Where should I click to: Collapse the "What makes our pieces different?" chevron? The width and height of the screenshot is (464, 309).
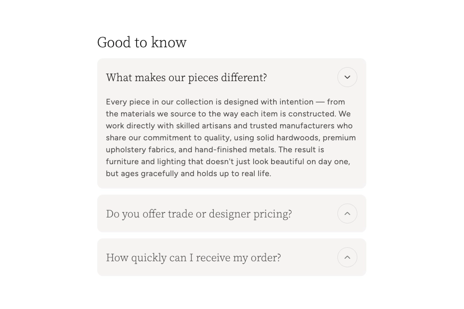pos(347,77)
